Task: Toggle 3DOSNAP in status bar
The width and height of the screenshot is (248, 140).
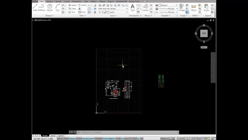Action: click(x=98, y=138)
